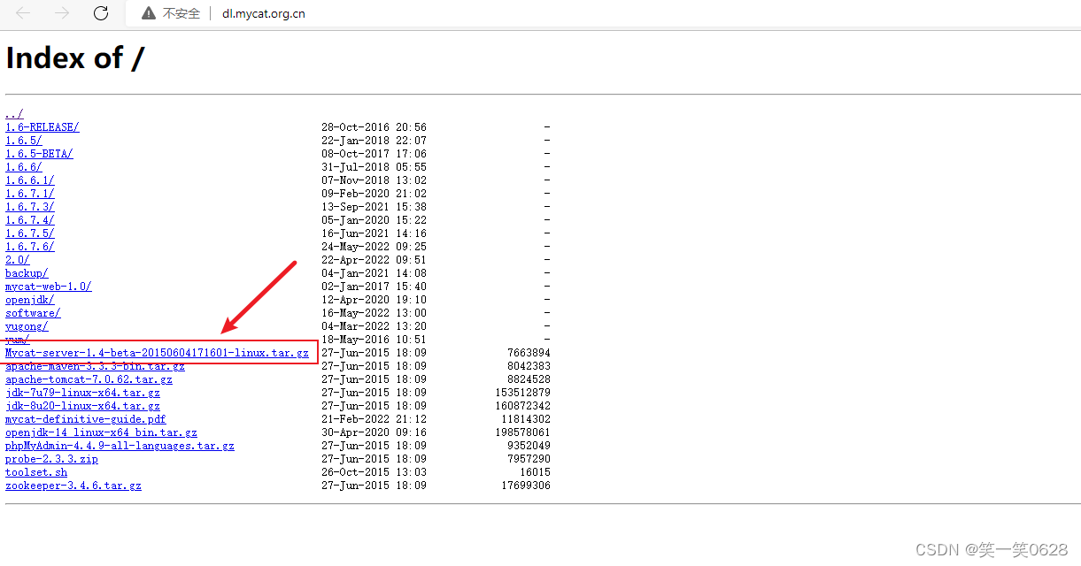
Task: Download jdk-8u20-linux-x64.tar.gz
Action: pyautogui.click(x=81, y=405)
